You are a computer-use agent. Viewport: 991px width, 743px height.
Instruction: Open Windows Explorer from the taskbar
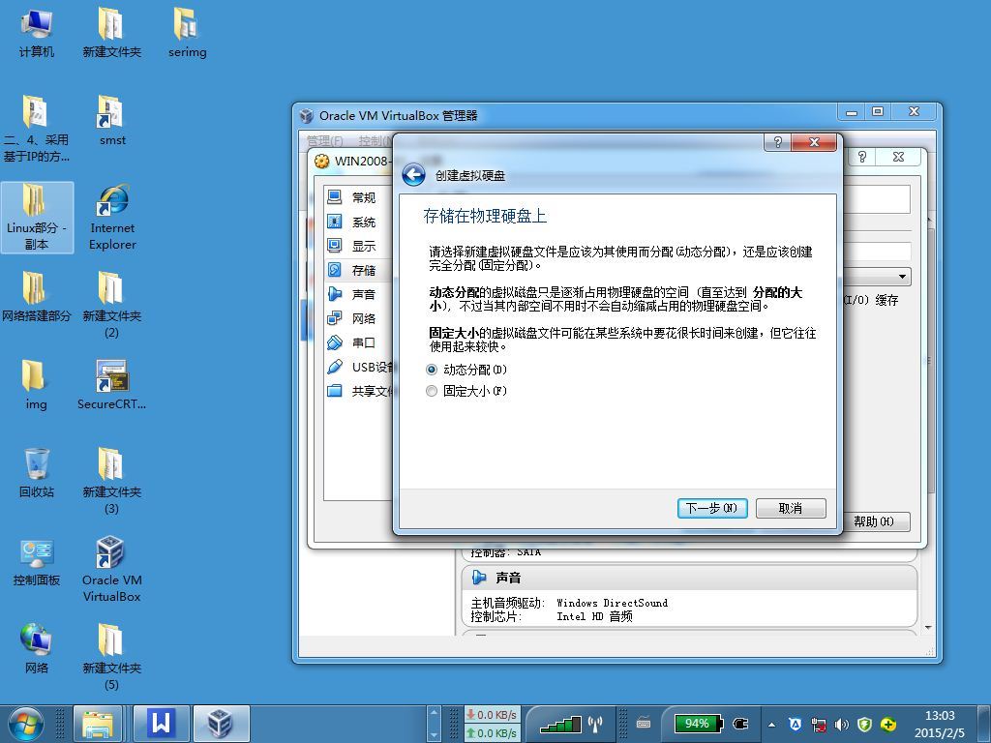[98, 724]
